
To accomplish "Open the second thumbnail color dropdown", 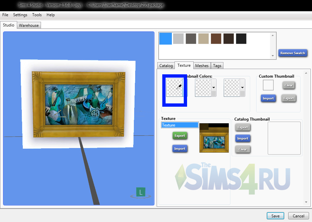I will coord(214,88).
